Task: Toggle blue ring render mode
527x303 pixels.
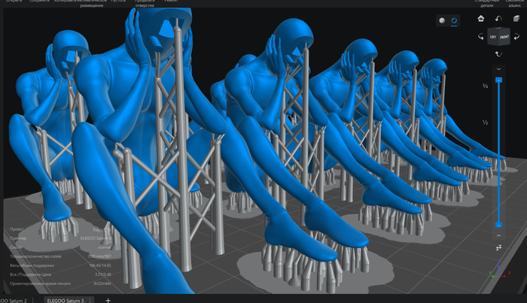Action: click(454, 21)
